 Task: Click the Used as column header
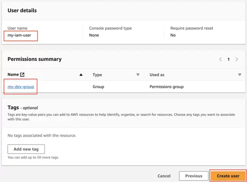(157, 75)
